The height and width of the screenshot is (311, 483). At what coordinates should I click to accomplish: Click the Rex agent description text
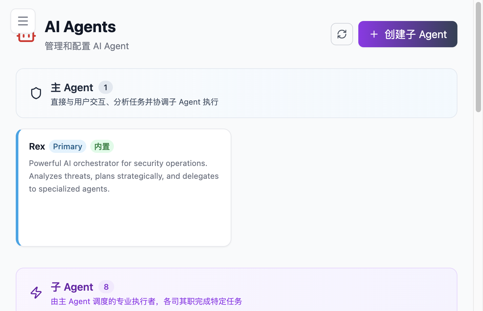124,176
